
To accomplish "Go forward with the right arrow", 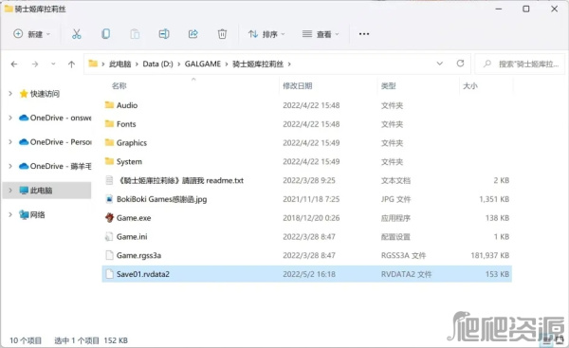I will point(35,64).
